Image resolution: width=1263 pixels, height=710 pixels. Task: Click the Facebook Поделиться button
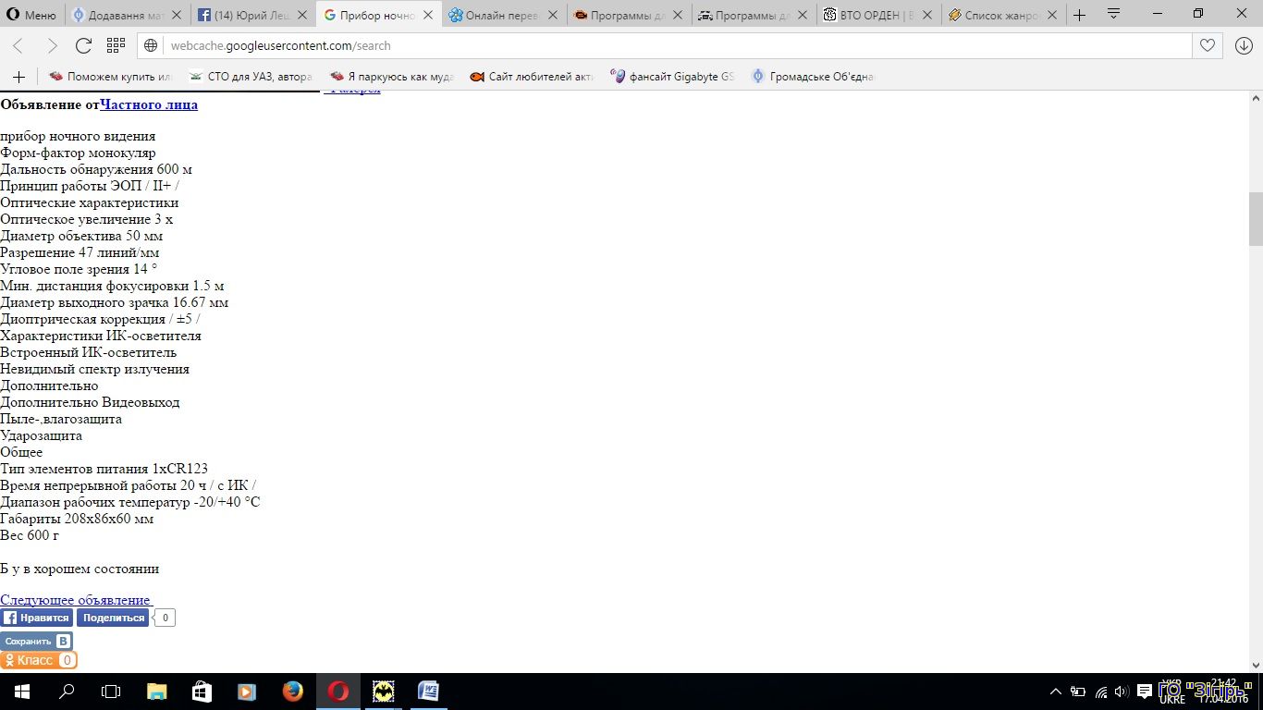pyautogui.click(x=113, y=618)
